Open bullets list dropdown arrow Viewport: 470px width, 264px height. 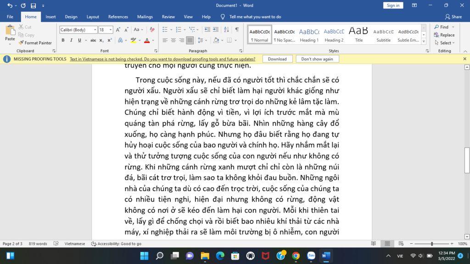click(171, 30)
